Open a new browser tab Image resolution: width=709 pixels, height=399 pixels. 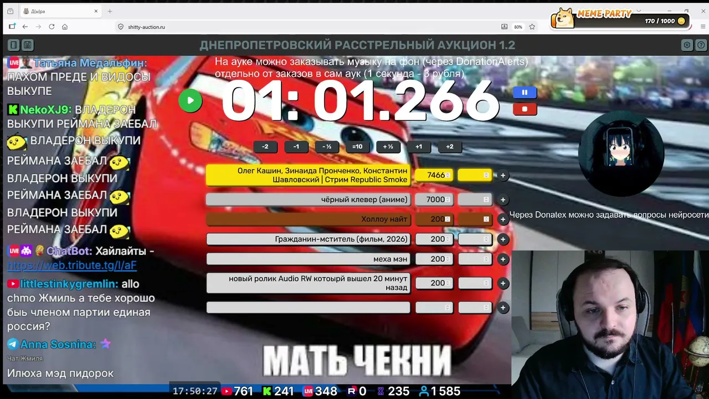pyautogui.click(x=110, y=11)
